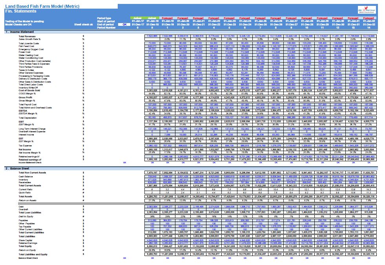Screen dimensions: 385x265
Task: Click the 'Total Payroll Cost' row label
Action: coord(27,105)
